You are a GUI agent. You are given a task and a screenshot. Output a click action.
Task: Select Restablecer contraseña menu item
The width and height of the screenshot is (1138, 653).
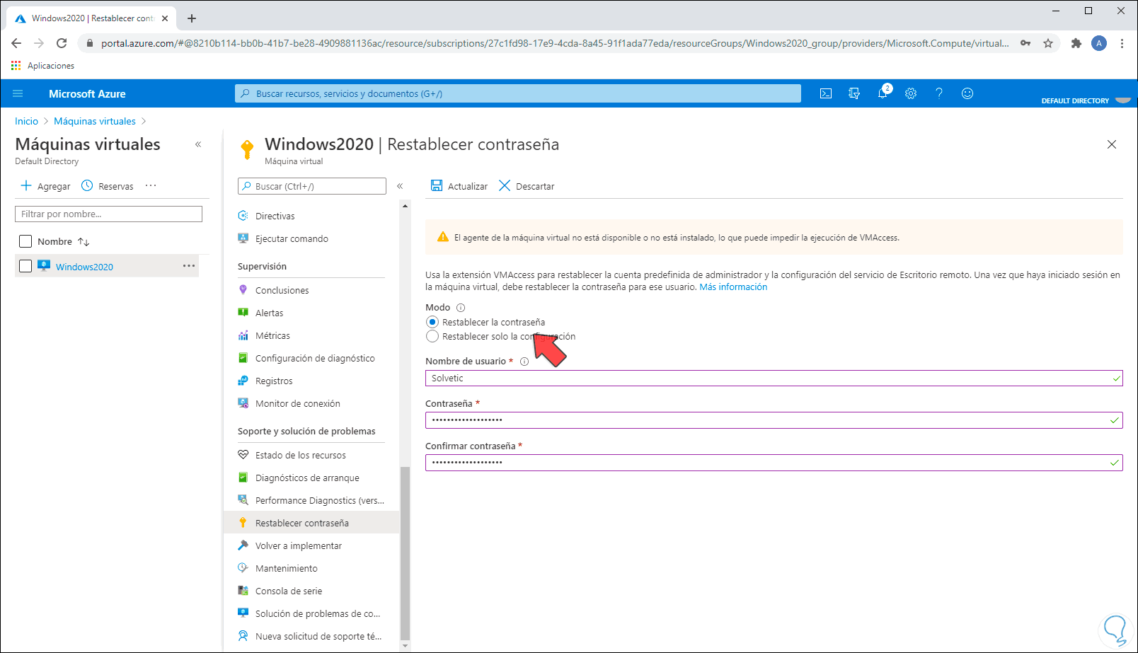(311, 523)
